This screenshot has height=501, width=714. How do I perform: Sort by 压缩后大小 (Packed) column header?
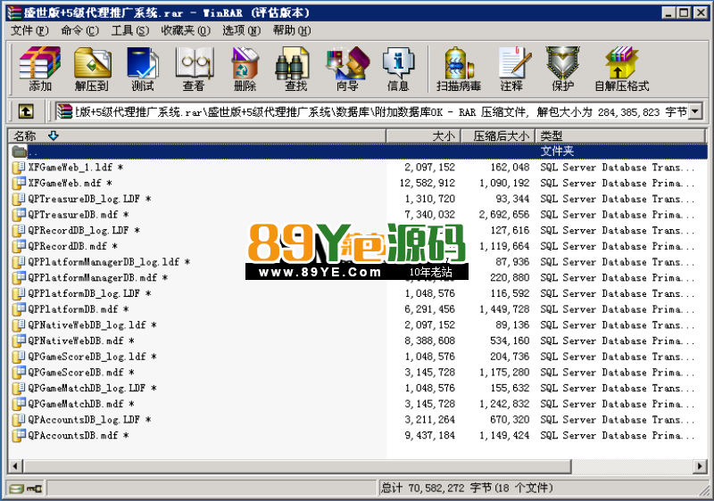[499, 136]
